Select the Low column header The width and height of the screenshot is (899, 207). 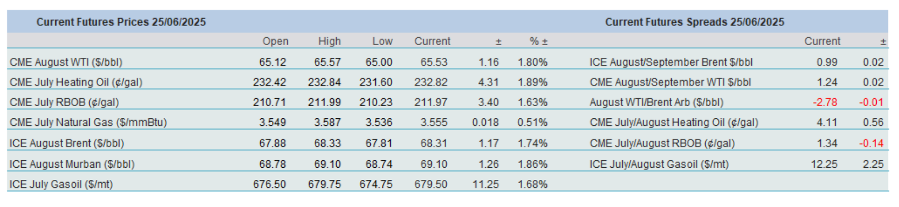pos(382,41)
